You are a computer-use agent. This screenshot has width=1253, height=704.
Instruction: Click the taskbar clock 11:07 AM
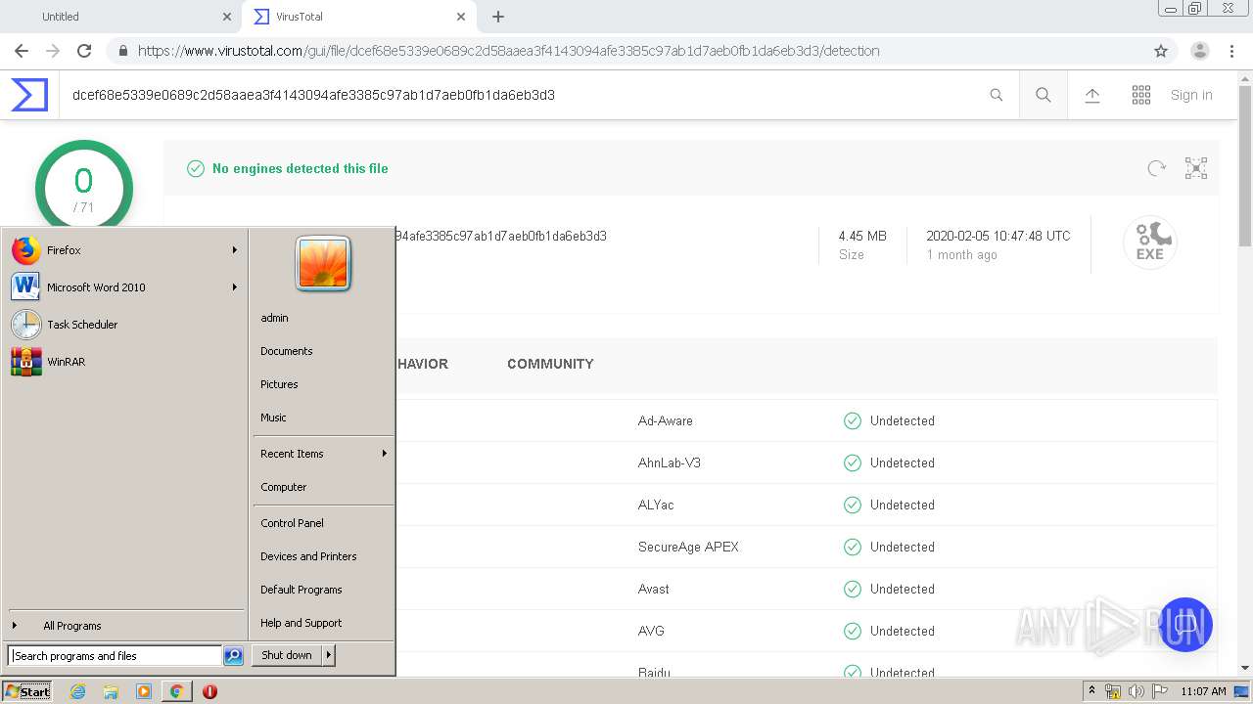[1203, 691]
